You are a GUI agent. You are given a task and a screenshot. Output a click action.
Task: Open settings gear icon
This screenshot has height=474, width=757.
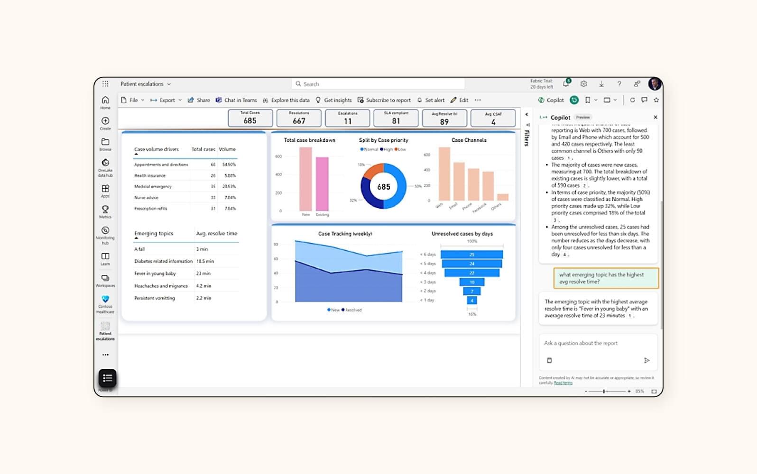click(x=583, y=84)
